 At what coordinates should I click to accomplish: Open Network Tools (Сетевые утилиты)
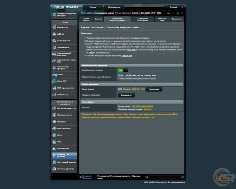[64, 169]
